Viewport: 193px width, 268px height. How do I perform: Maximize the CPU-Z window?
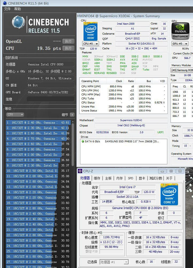[171, 171]
